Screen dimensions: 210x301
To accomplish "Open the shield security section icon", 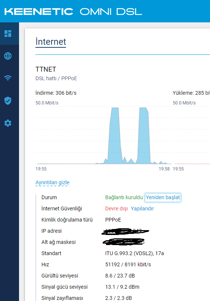I will tap(8, 101).
